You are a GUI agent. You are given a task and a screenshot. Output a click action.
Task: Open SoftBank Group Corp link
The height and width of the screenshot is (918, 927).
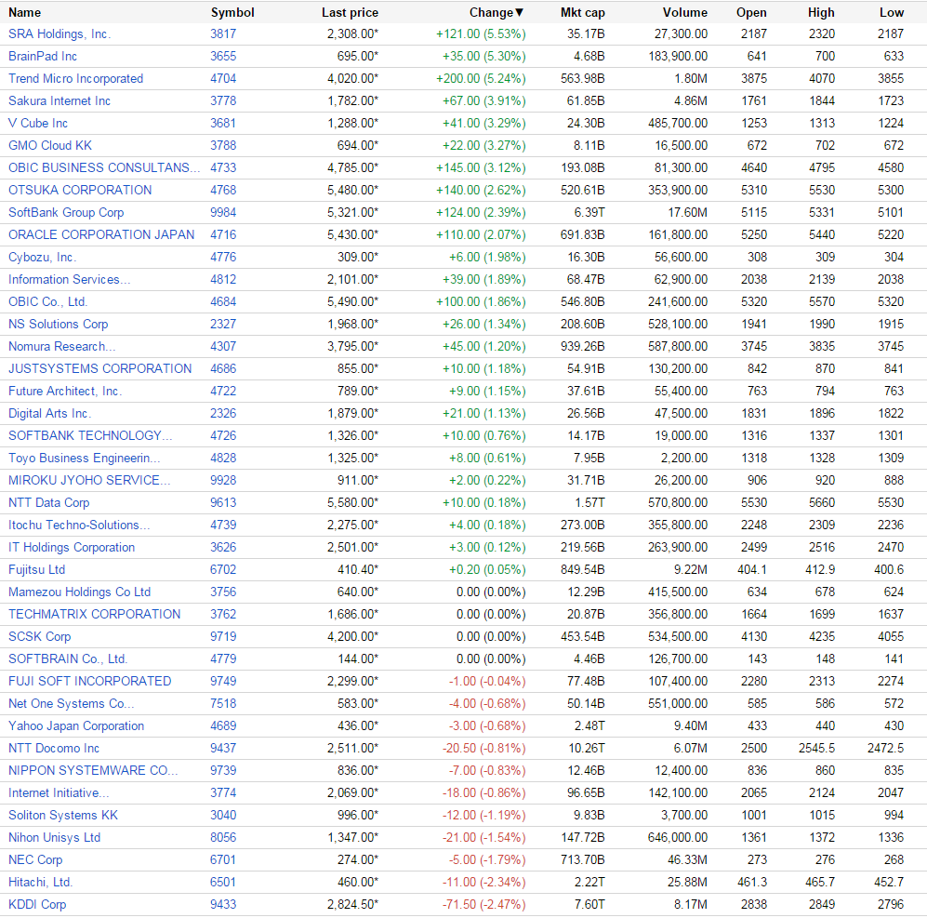click(x=66, y=212)
